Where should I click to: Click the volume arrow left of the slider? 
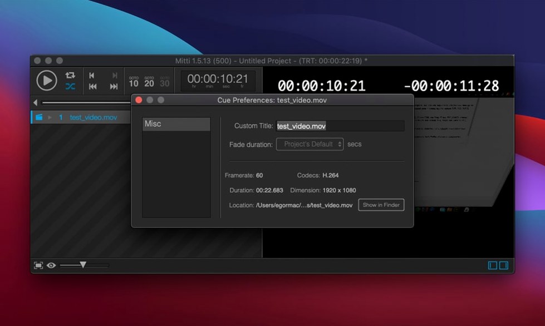click(x=35, y=102)
